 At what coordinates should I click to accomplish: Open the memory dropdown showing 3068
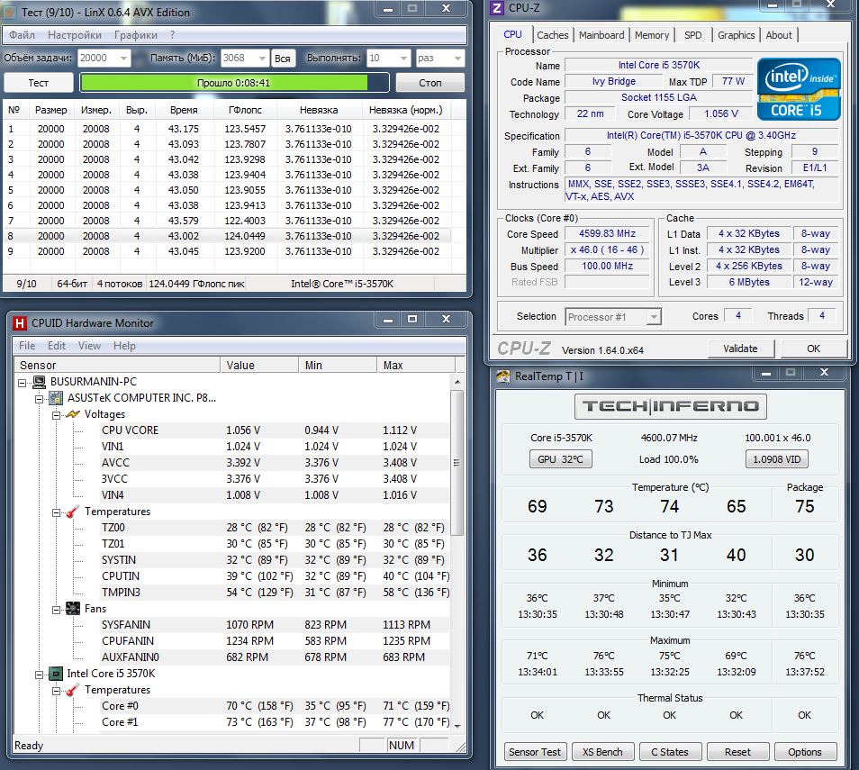262,59
